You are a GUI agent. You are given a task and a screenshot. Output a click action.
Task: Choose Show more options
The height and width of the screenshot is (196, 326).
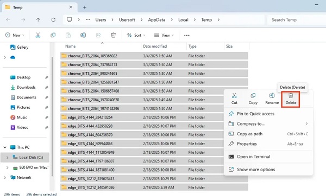tap(268, 169)
